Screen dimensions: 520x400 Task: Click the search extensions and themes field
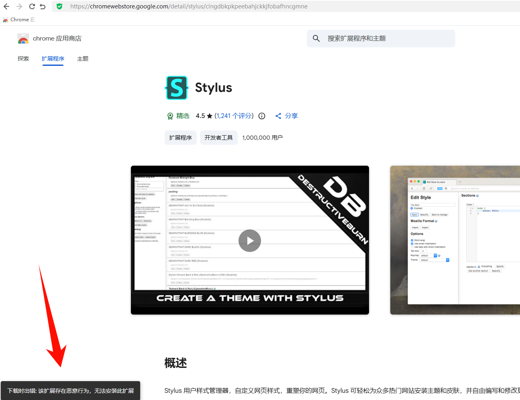(381, 39)
